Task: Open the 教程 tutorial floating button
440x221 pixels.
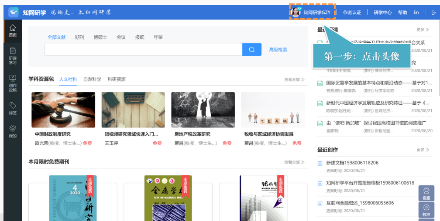Action: 426,210
